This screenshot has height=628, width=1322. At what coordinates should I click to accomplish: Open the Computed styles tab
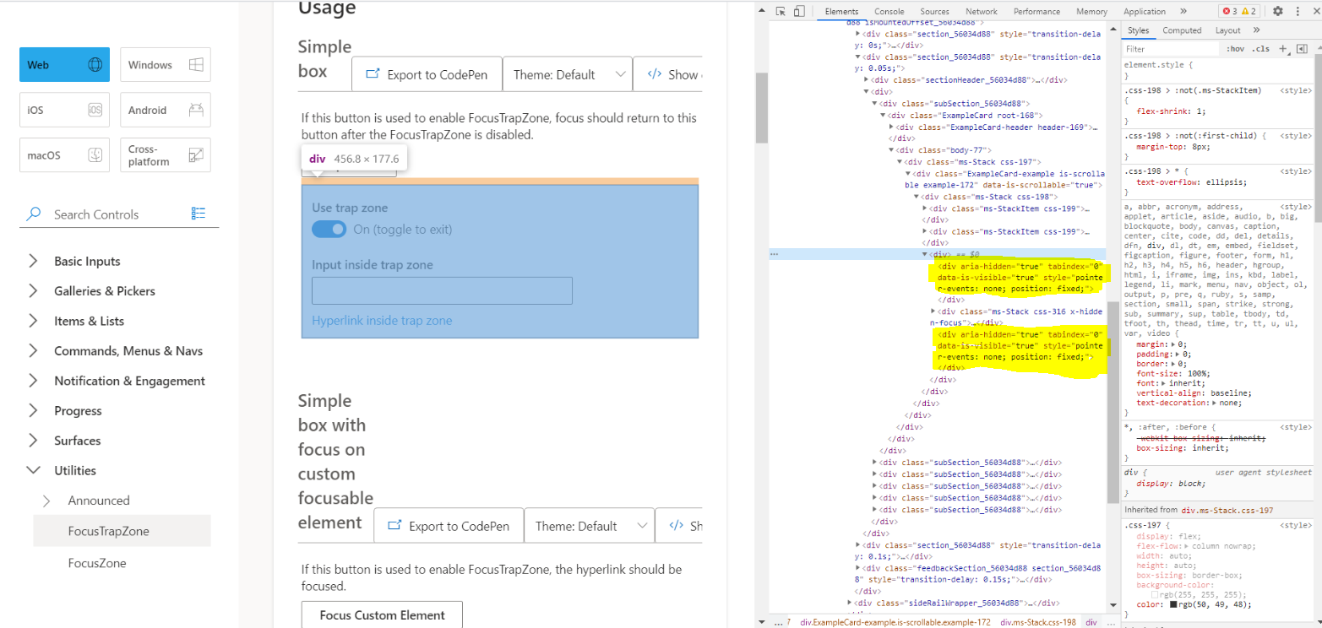1182,30
